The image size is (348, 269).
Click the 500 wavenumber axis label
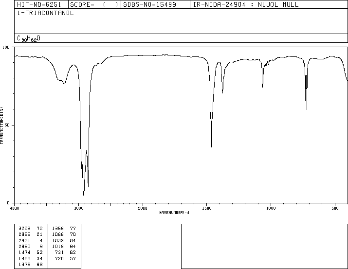[x=335, y=208]
